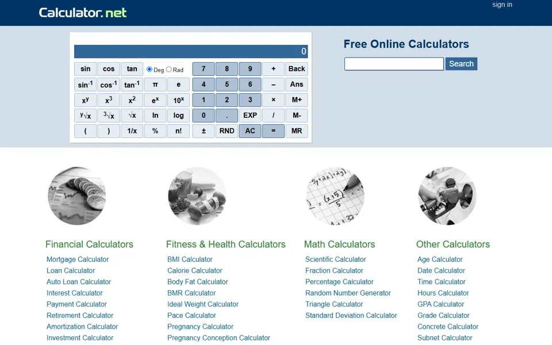This screenshot has height=345, width=552.
Task: Click the tan function key
Action: (132, 69)
